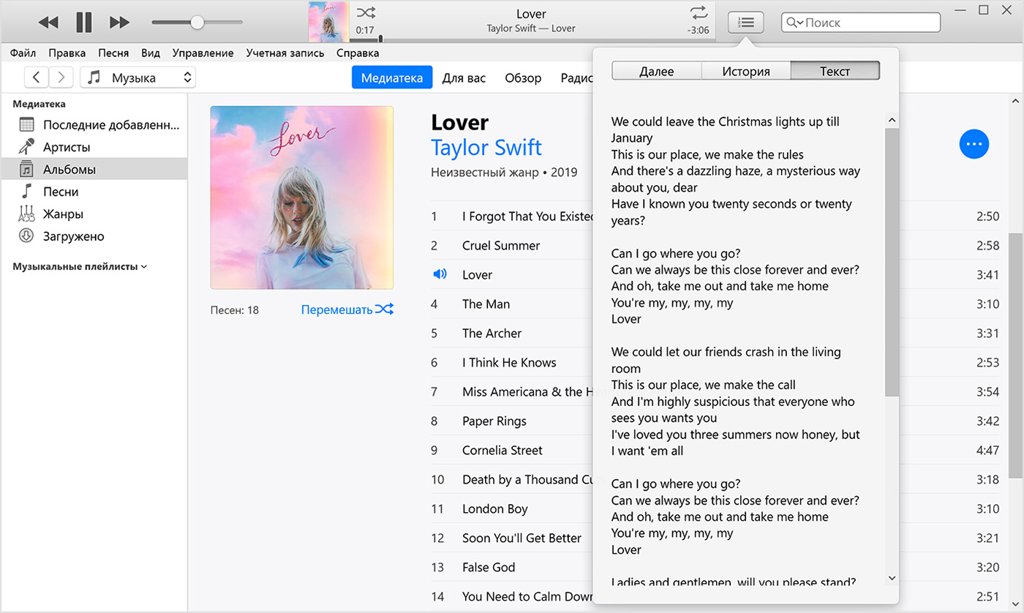Image resolution: width=1024 pixels, height=613 pixels.
Task: Open the Песня menu
Action: pos(113,53)
